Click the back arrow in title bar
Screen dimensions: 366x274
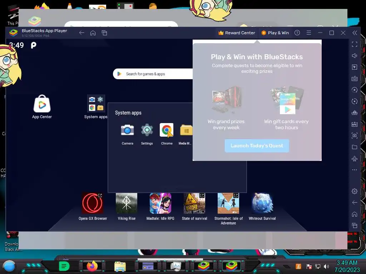pos(81,33)
